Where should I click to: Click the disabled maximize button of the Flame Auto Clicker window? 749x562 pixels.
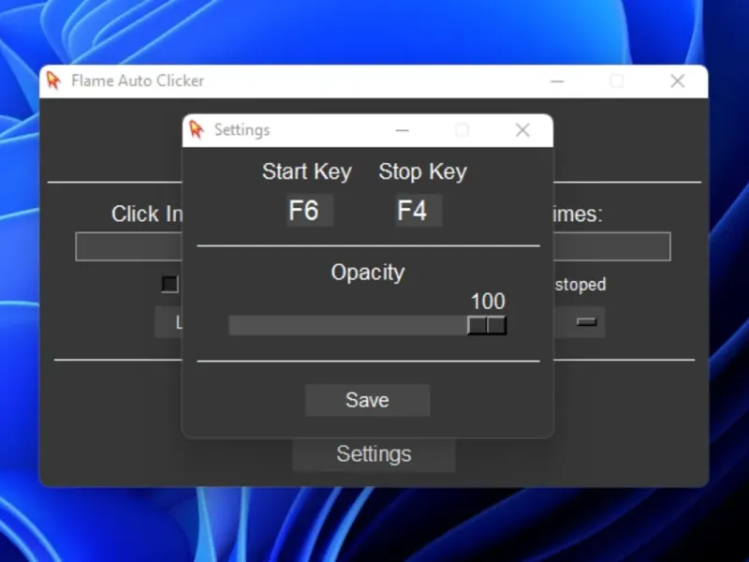[617, 81]
